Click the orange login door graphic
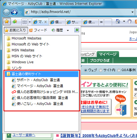 [x=121, y=105]
